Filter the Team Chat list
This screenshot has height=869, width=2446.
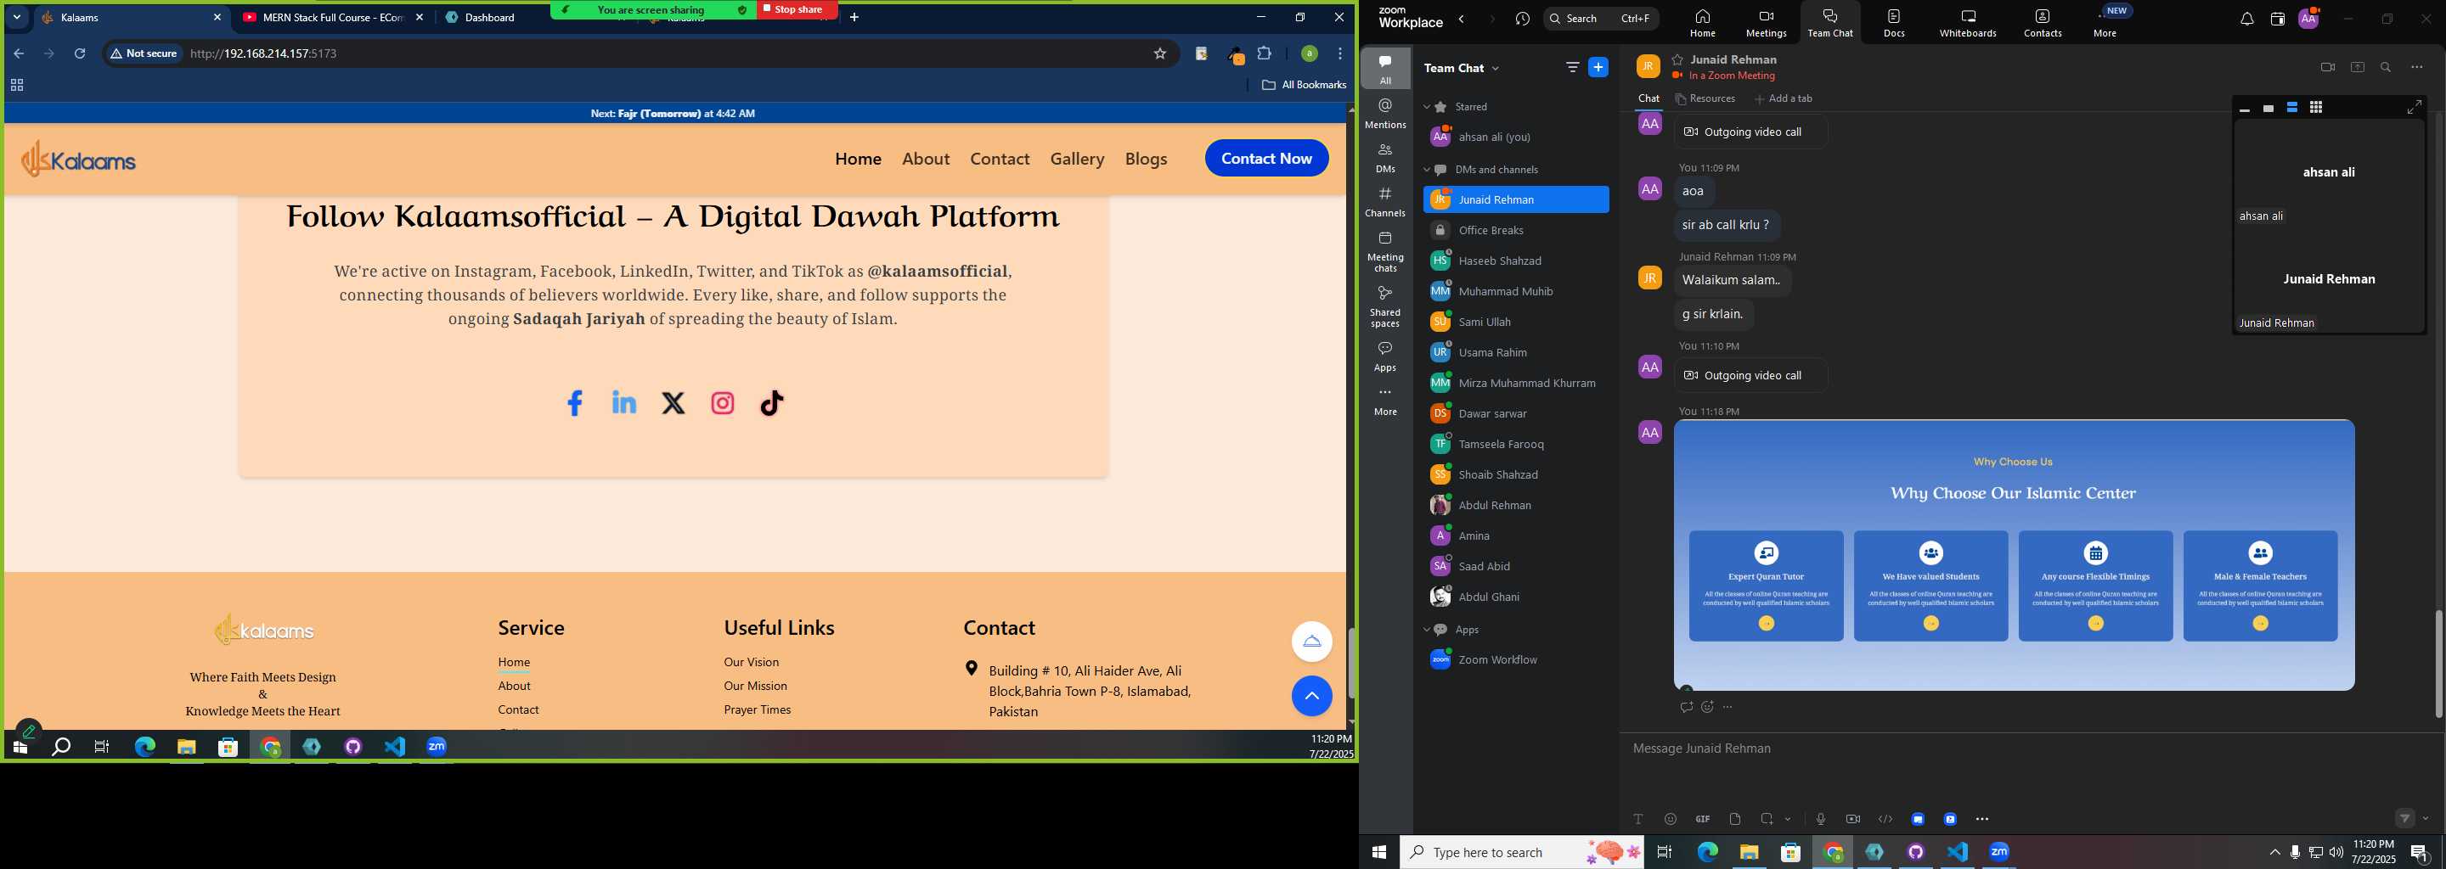click(x=1572, y=67)
